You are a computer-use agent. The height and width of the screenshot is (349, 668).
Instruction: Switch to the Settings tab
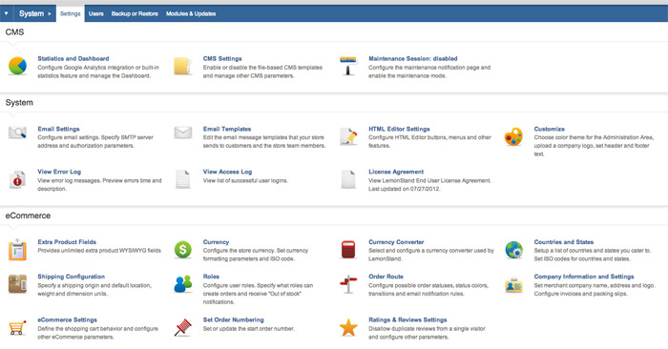pos(71,13)
